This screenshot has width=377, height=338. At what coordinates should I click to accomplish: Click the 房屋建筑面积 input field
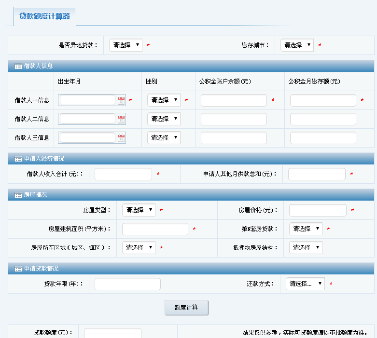(155, 229)
